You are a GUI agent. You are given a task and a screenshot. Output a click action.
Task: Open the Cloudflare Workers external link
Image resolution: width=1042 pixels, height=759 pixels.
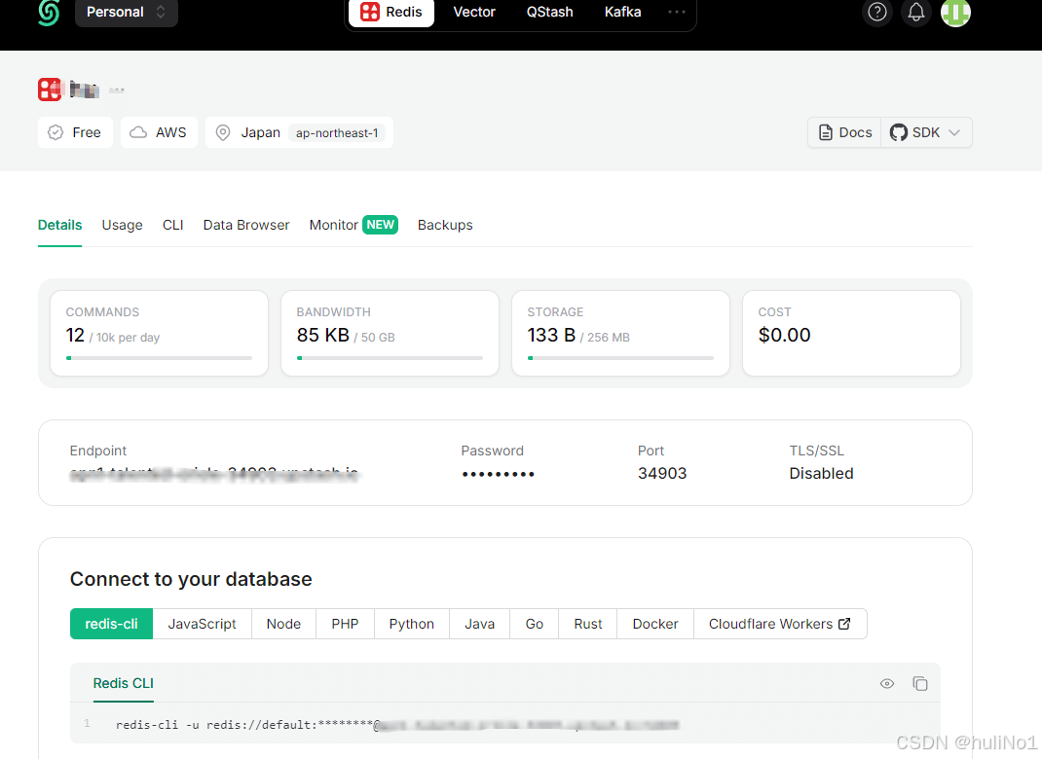click(x=780, y=624)
